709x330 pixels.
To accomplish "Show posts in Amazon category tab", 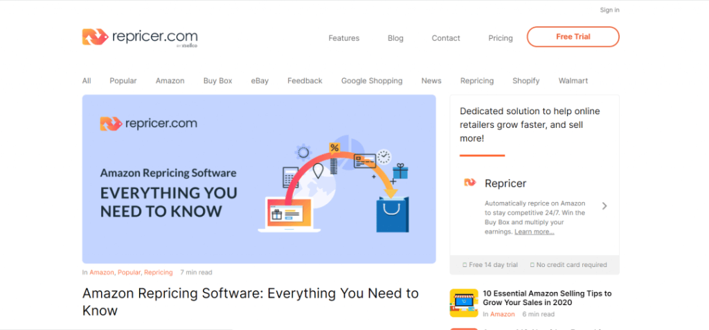I will (170, 81).
